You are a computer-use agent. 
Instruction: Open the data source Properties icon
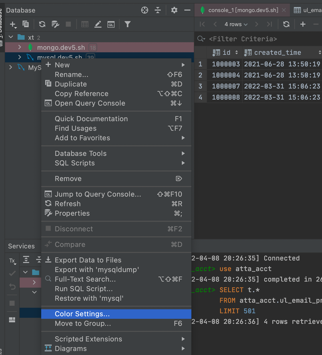55,24
